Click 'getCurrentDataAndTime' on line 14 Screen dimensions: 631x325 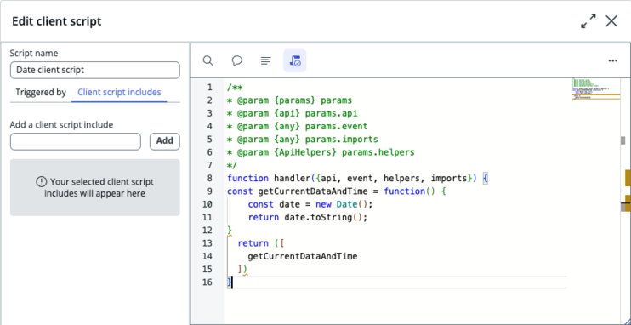[303, 256]
